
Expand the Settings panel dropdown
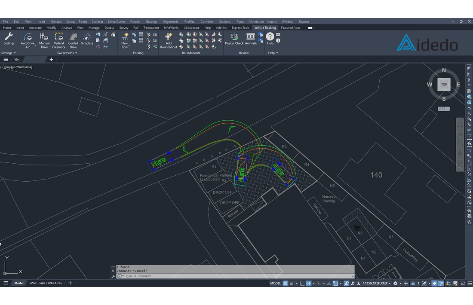pos(9,53)
